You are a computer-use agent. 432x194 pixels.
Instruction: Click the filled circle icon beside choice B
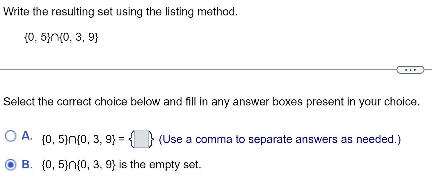[x=10, y=165]
